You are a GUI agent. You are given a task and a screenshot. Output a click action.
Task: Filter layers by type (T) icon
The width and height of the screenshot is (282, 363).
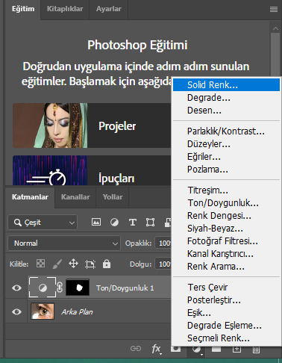point(133,222)
